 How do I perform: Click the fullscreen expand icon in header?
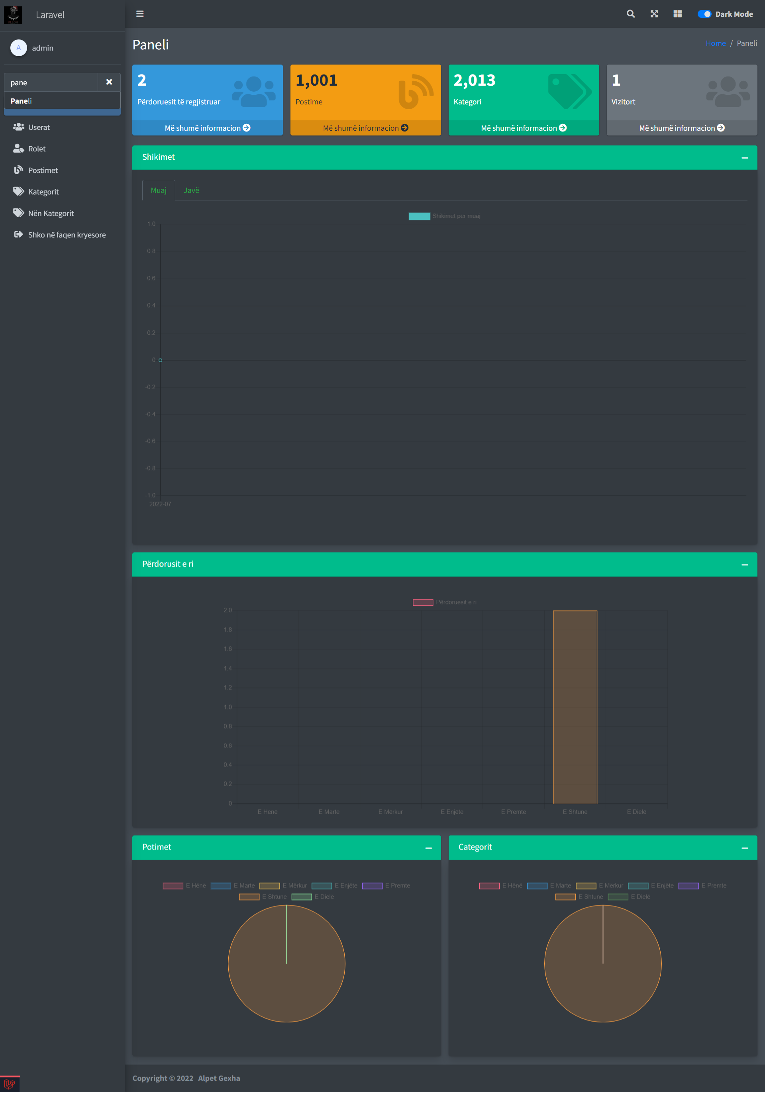654,14
